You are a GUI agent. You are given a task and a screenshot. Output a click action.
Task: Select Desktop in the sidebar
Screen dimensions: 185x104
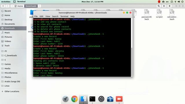point(13,20)
